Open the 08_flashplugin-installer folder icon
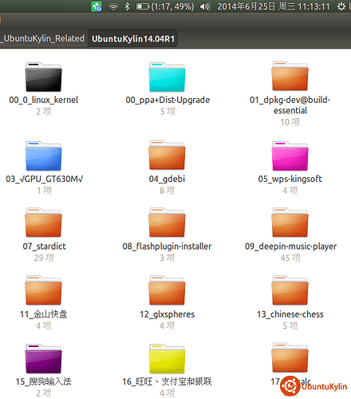351x399 pixels. pos(167,223)
